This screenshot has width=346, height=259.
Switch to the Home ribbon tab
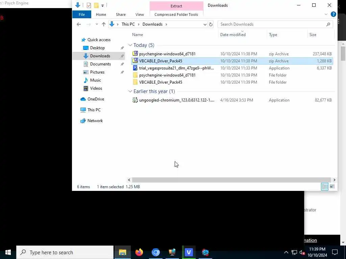pos(101,15)
